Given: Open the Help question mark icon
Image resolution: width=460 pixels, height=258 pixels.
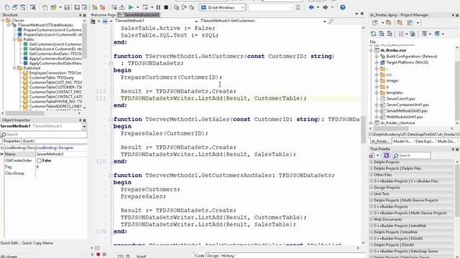Looking at the screenshot, I should pos(343,7).
